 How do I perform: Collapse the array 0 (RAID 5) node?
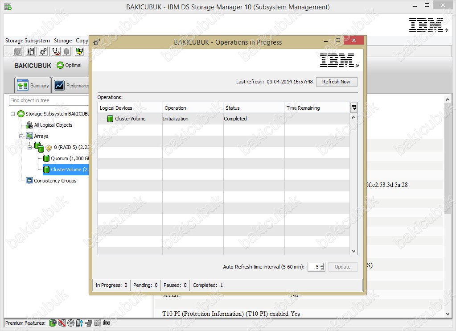[x=29, y=147]
